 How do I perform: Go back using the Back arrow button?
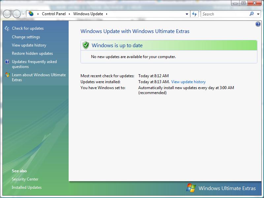pyautogui.click(x=7, y=14)
